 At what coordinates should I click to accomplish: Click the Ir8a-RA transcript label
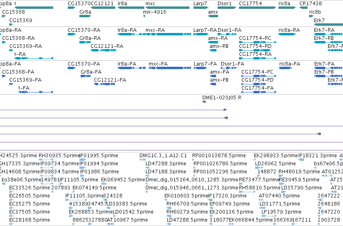point(127,30)
